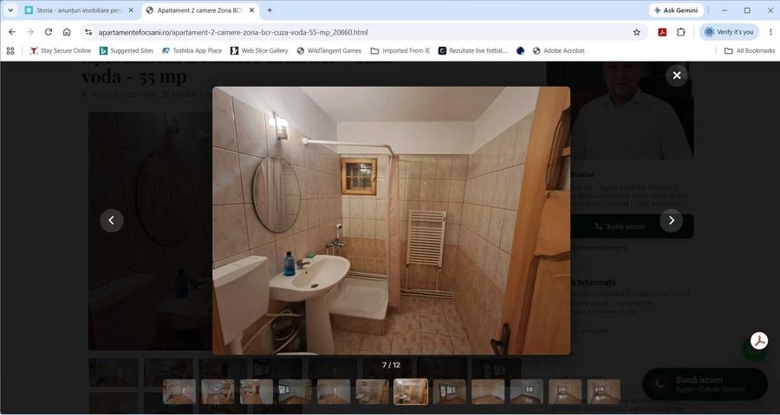Reload the current page
Screen dimensions: 780x415
click(49, 32)
